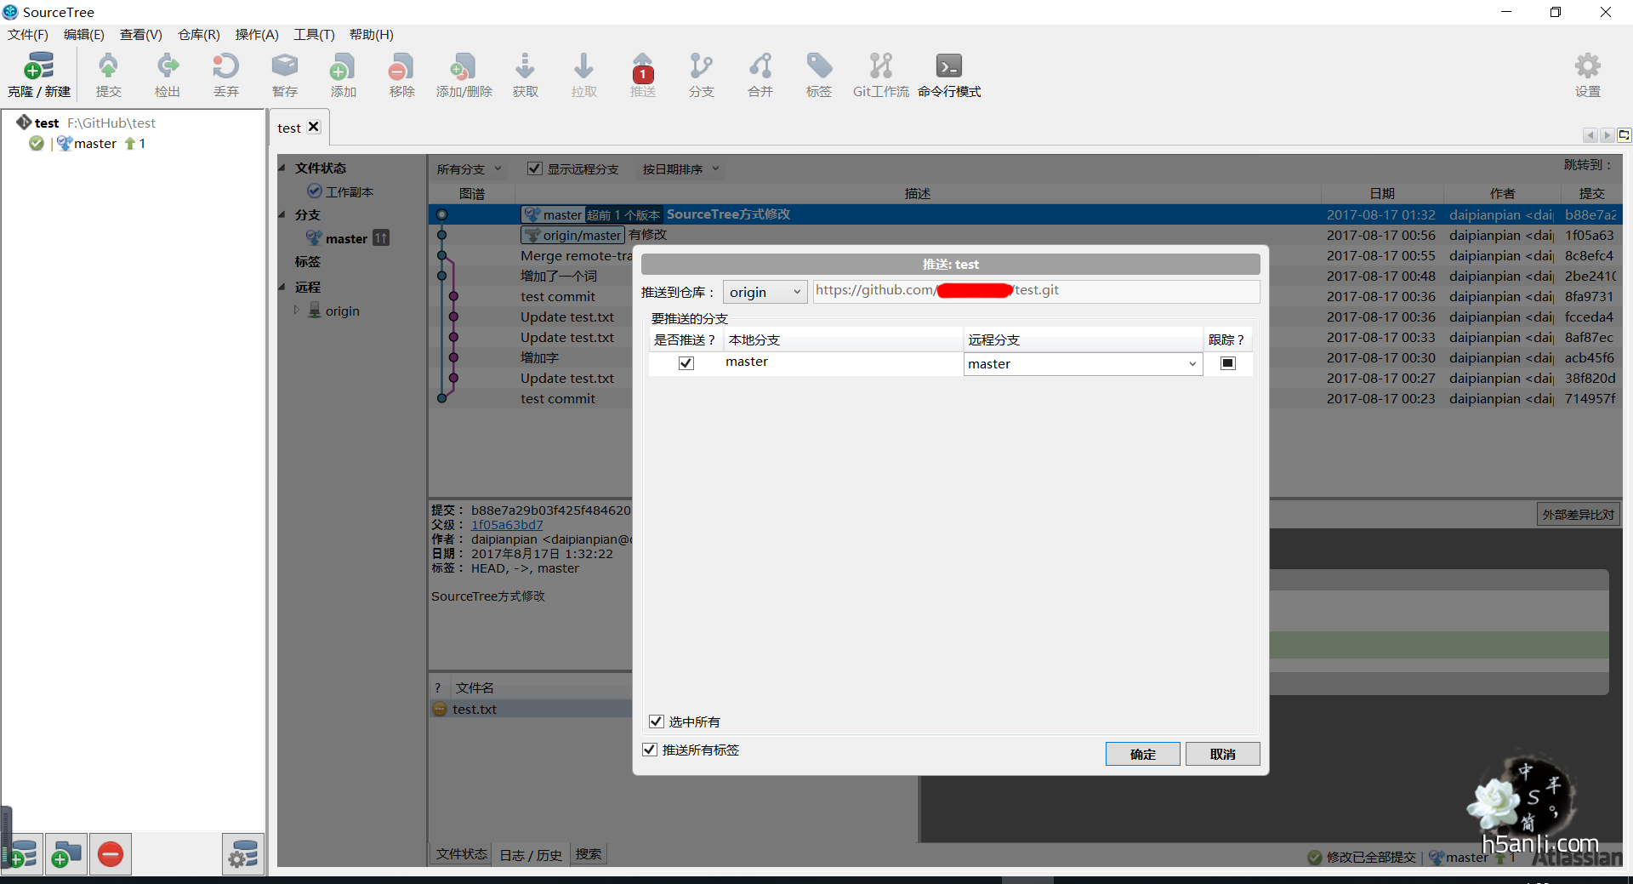Toggle the track (跟踪) checkbox for master
The width and height of the screenshot is (1633, 884).
coord(1228,363)
